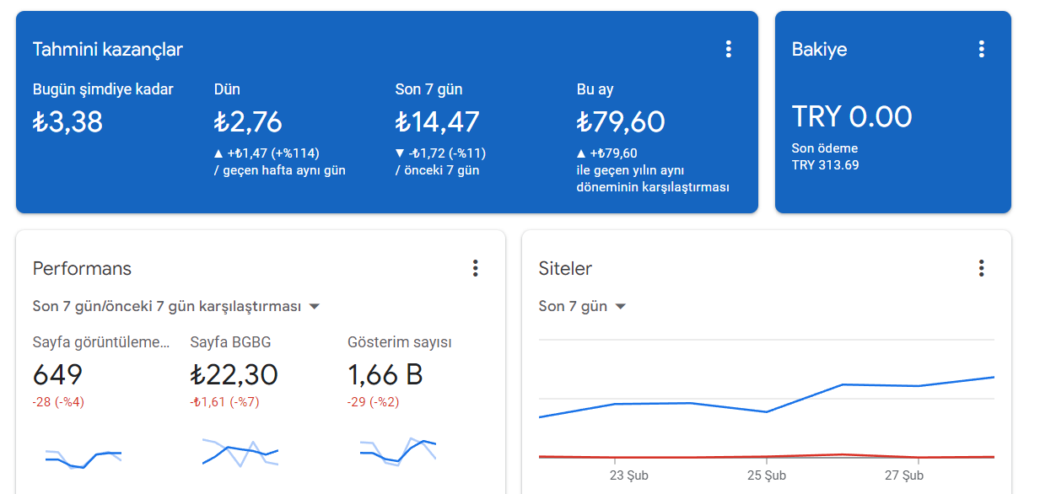Click the blue line in Siteler chart
This screenshot has height=494, width=1040.
click(x=766, y=411)
